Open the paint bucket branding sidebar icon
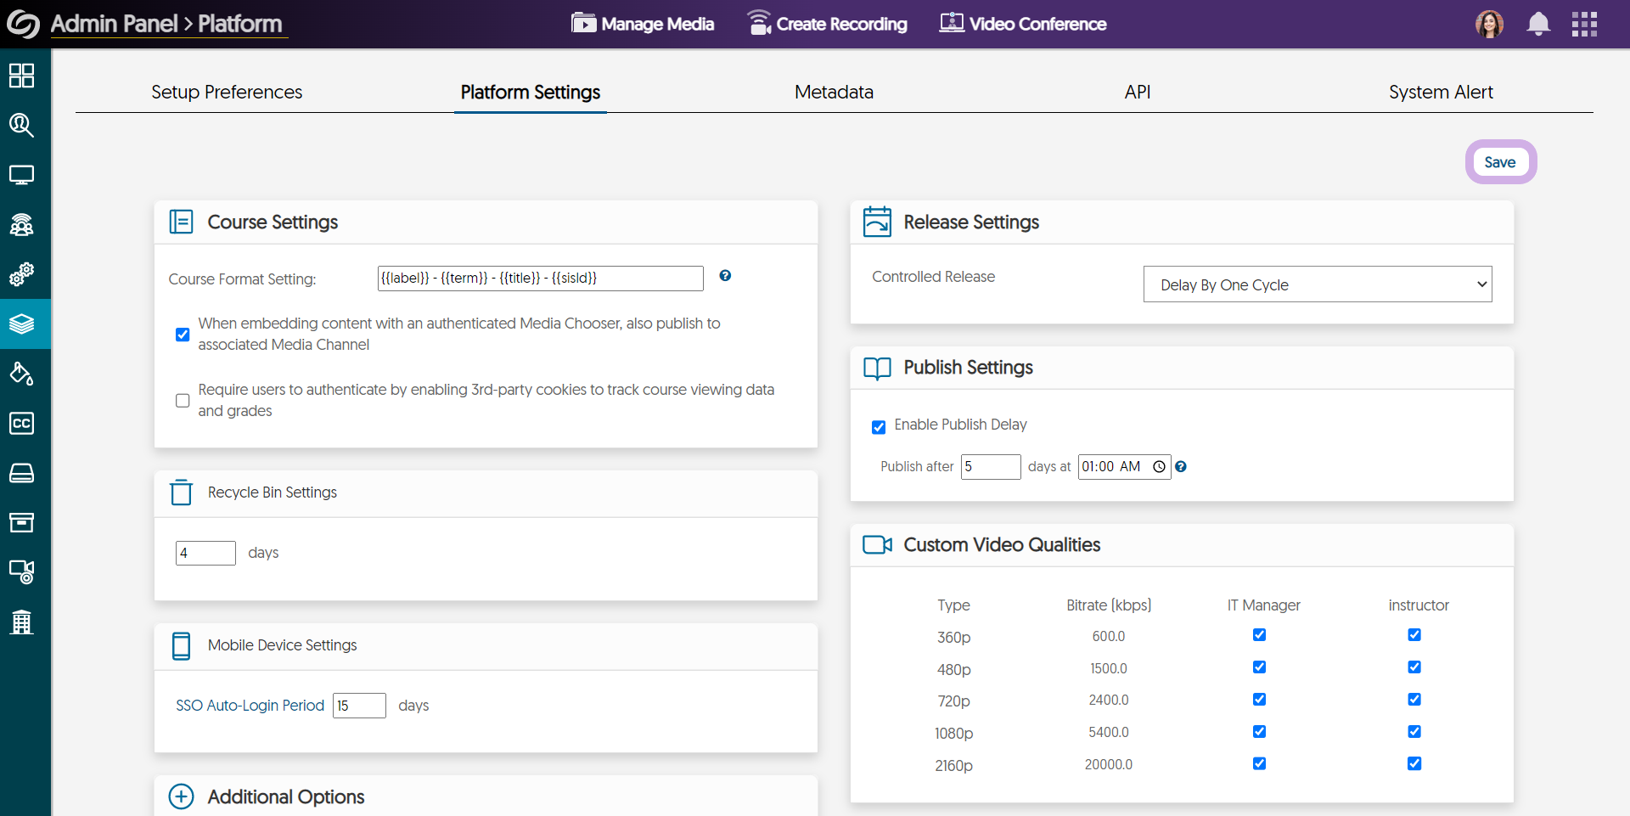Viewport: 1630px width, 816px height. (x=21, y=374)
